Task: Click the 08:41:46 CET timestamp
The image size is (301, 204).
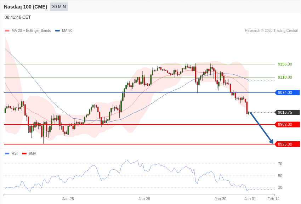Action: (18, 17)
